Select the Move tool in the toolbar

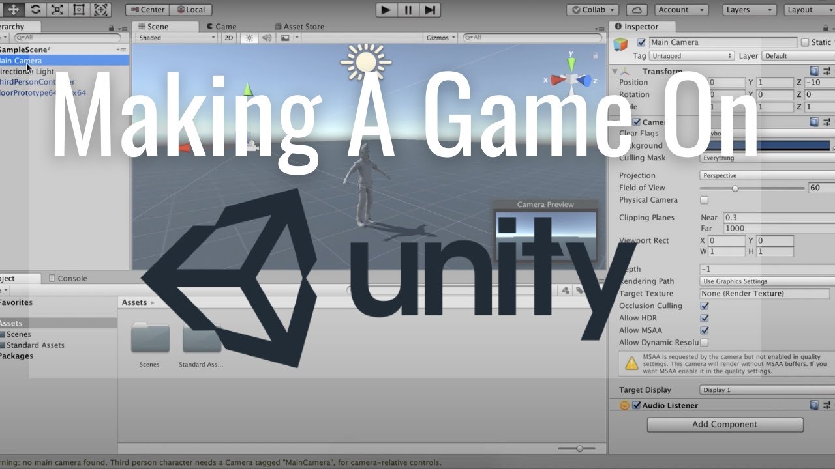coord(14,10)
